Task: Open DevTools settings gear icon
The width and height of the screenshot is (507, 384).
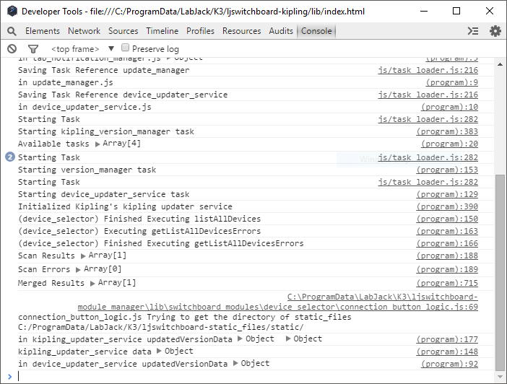Action: 495,31
